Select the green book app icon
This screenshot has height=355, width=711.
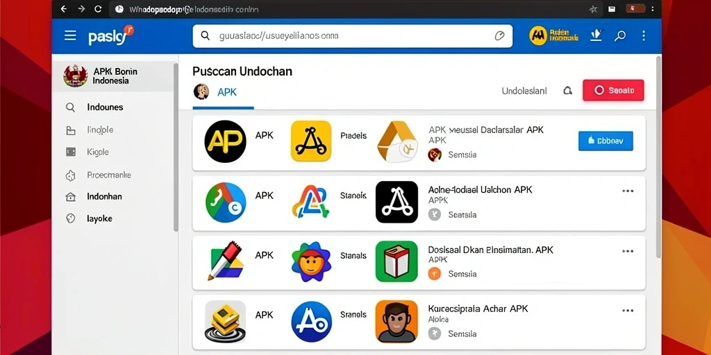tap(396, 261)
